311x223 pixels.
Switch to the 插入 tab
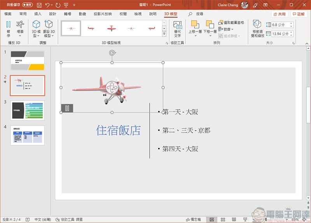38,14
